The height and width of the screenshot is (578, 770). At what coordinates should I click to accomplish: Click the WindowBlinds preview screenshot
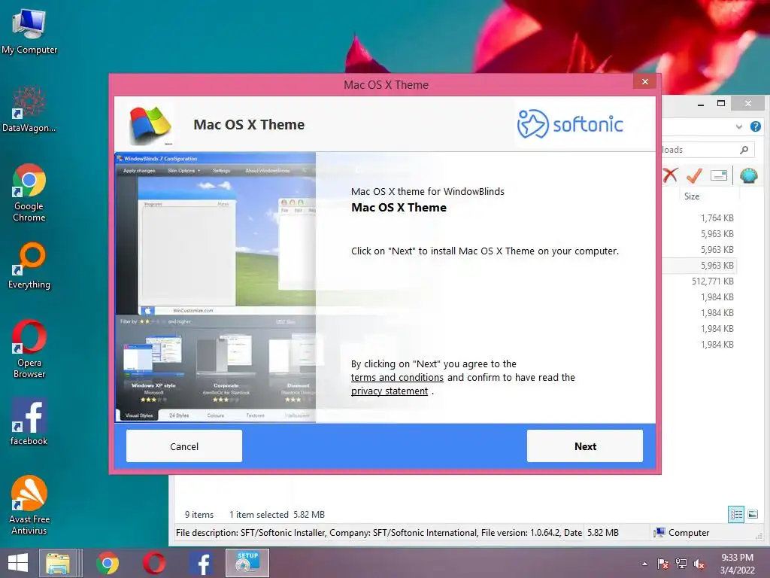(216, 287)
